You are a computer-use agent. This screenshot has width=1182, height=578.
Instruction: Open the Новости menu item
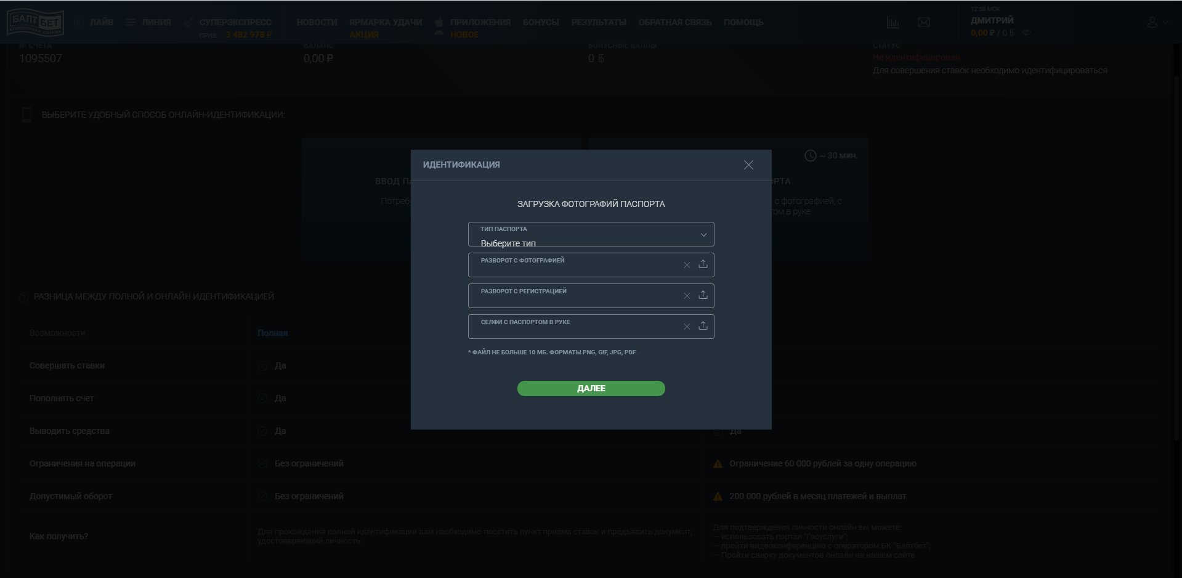(x=317, y=22)
